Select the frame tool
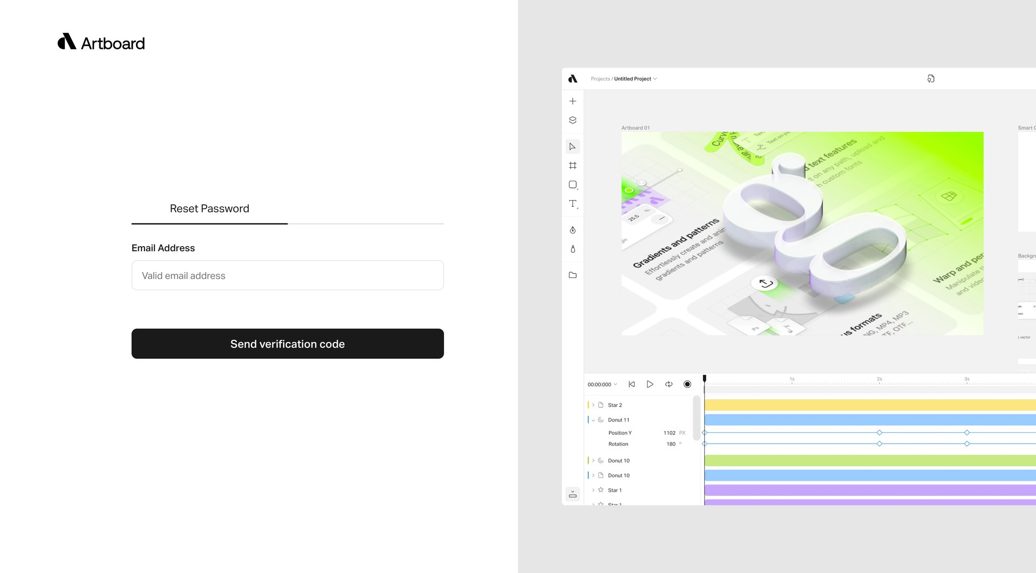 572,165
